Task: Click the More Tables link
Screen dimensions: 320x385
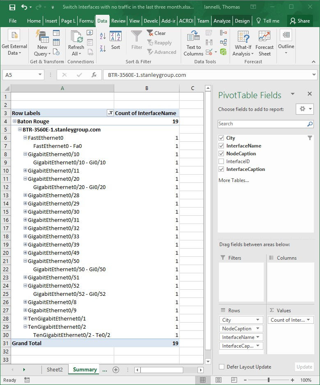Action: coord(233,180)
